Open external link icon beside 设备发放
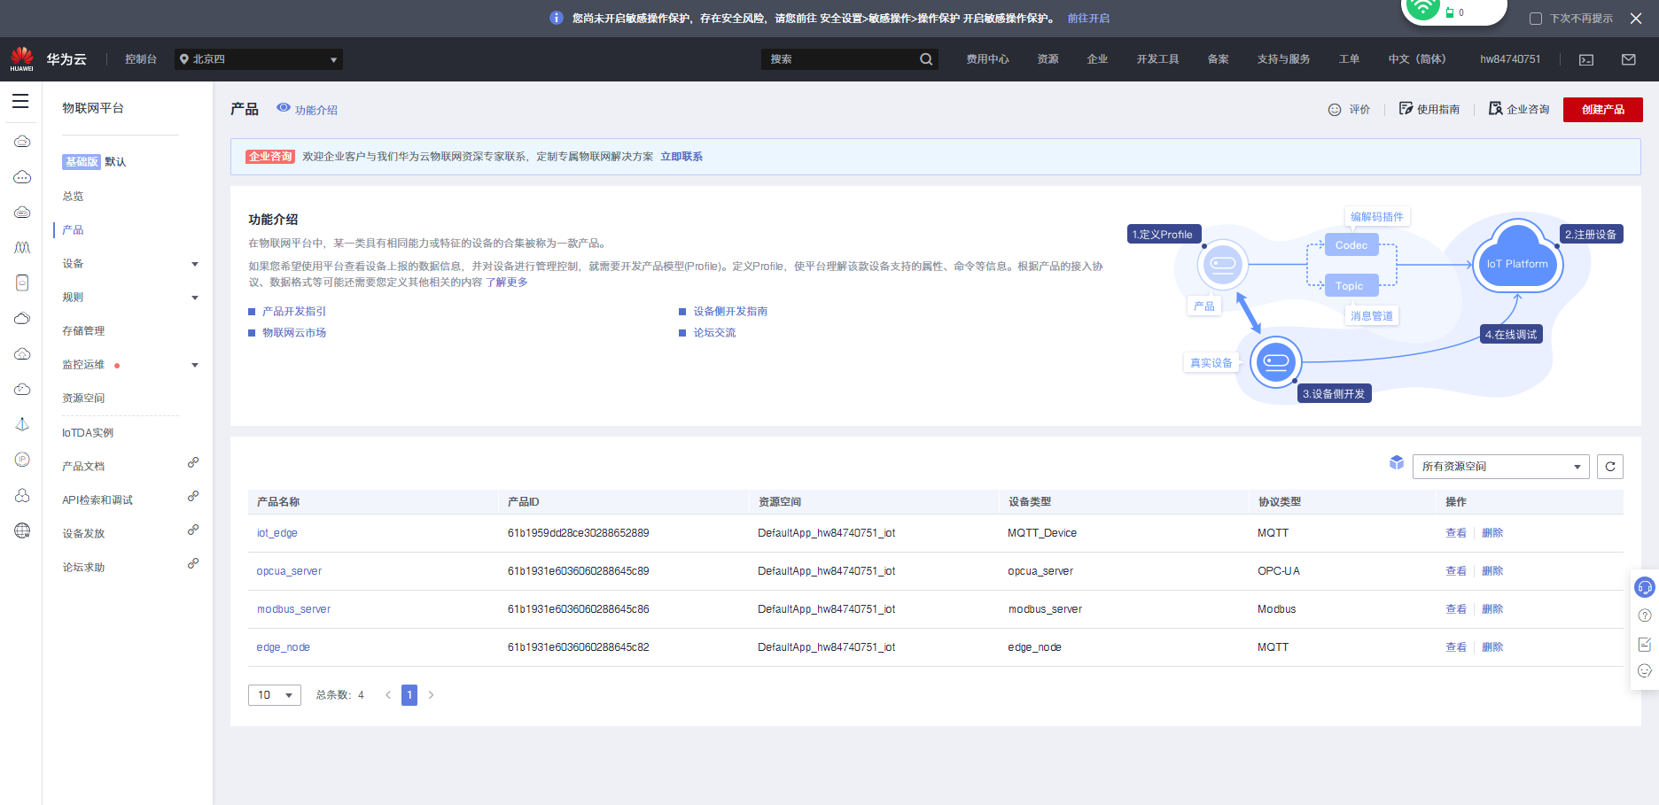The width and height of the screenshot is (1659, 805). pos(193,530)
